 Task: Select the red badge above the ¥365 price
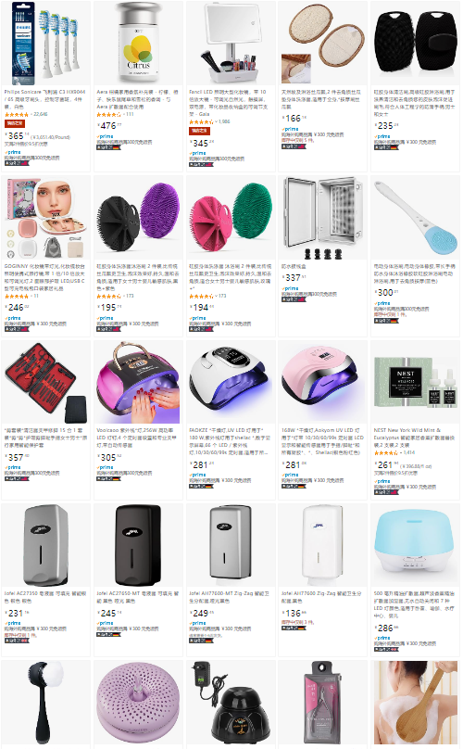14,123
